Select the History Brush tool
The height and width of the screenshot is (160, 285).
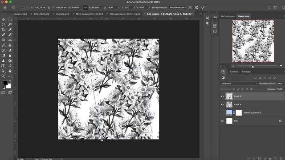tap(3, 50)
